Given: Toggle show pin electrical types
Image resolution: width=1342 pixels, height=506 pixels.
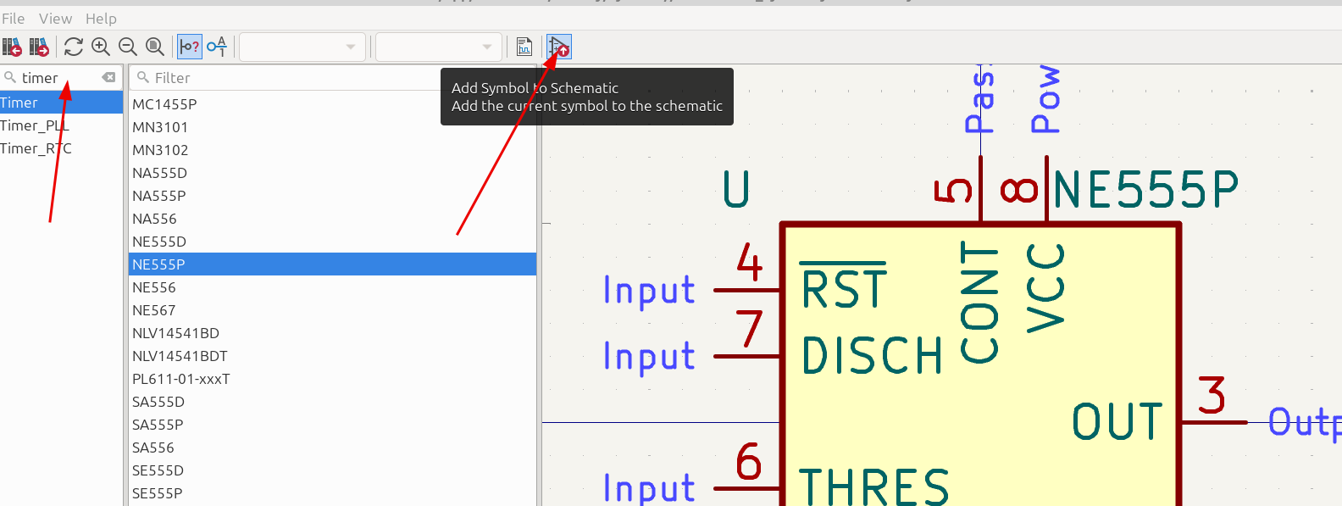Looking at the screenshot, I should (x=190, y=47).
